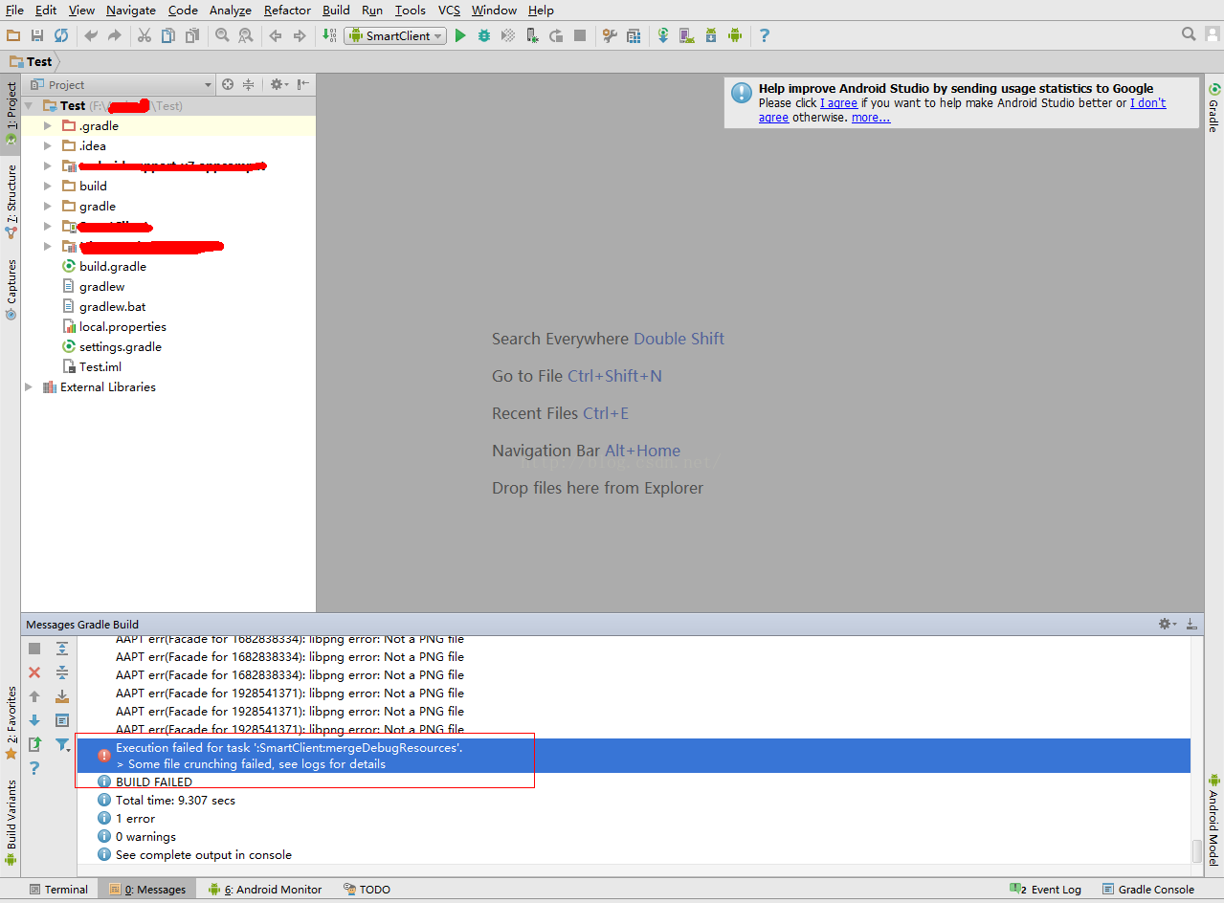Open the Terminal tool window tab

[x=58, y=890]
